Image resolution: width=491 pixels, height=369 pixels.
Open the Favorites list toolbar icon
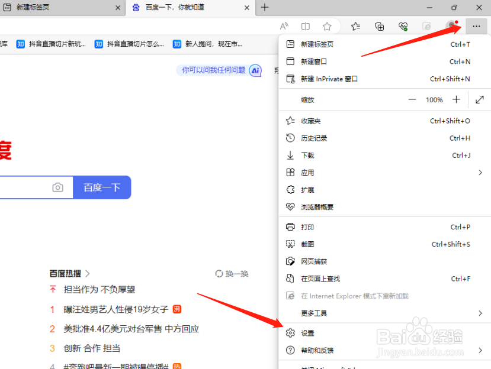[355, 26]
